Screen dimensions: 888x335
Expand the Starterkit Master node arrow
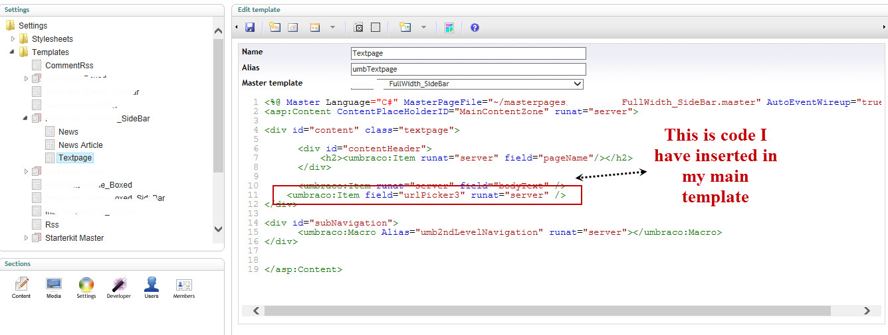(26, 237)
